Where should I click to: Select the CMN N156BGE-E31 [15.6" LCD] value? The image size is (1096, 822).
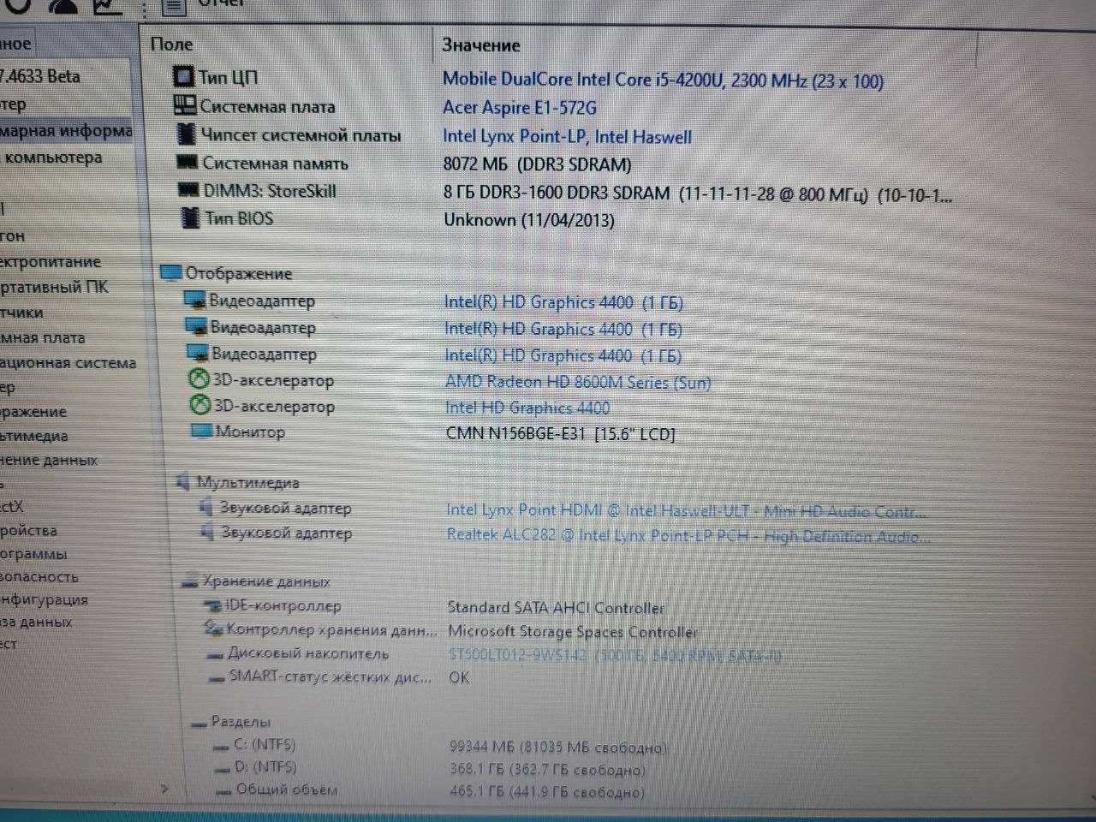point(561,434)
